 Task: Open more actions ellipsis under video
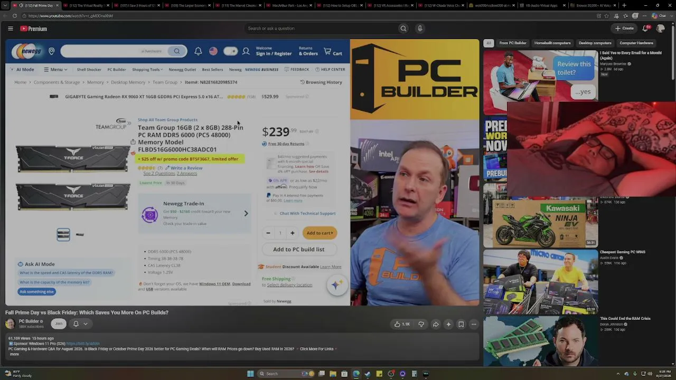coord(474,324)
